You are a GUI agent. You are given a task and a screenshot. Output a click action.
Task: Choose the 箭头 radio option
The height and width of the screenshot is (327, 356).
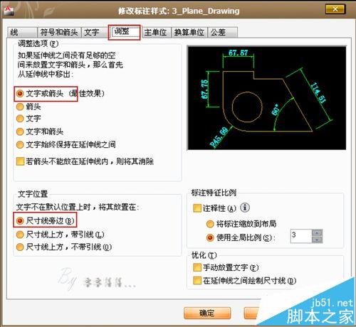(x=20, y=107)
